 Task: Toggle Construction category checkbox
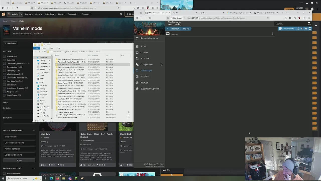pos(4,67)
